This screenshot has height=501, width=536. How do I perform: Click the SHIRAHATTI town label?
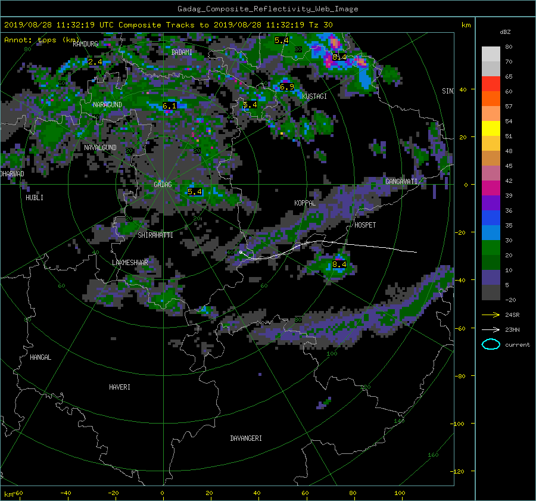155,235
